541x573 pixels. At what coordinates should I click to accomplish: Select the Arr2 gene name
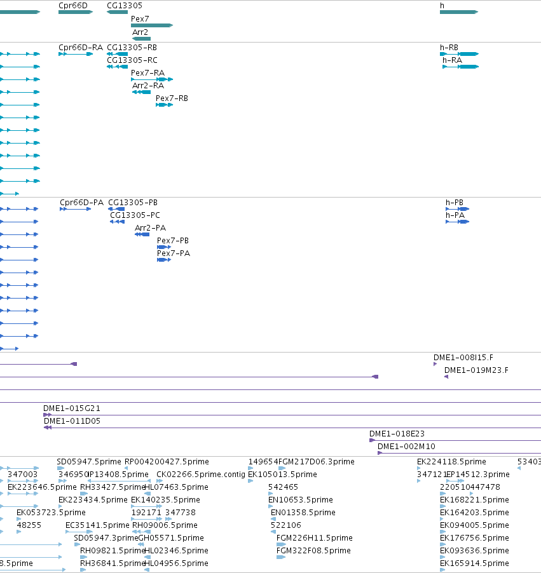tap(140, 32)
